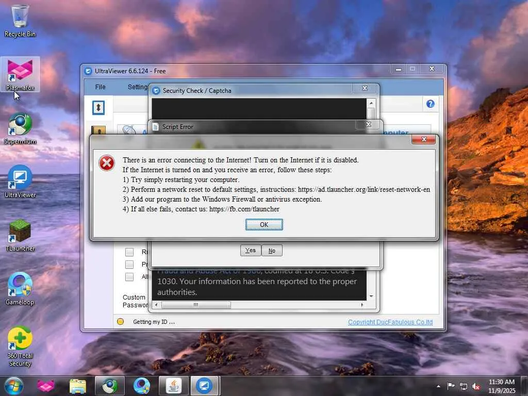Image resolution: width=528 pixels, height=396 pixels.
Task: Select the UltraViewer desktop shortcut
Action: 20,182
